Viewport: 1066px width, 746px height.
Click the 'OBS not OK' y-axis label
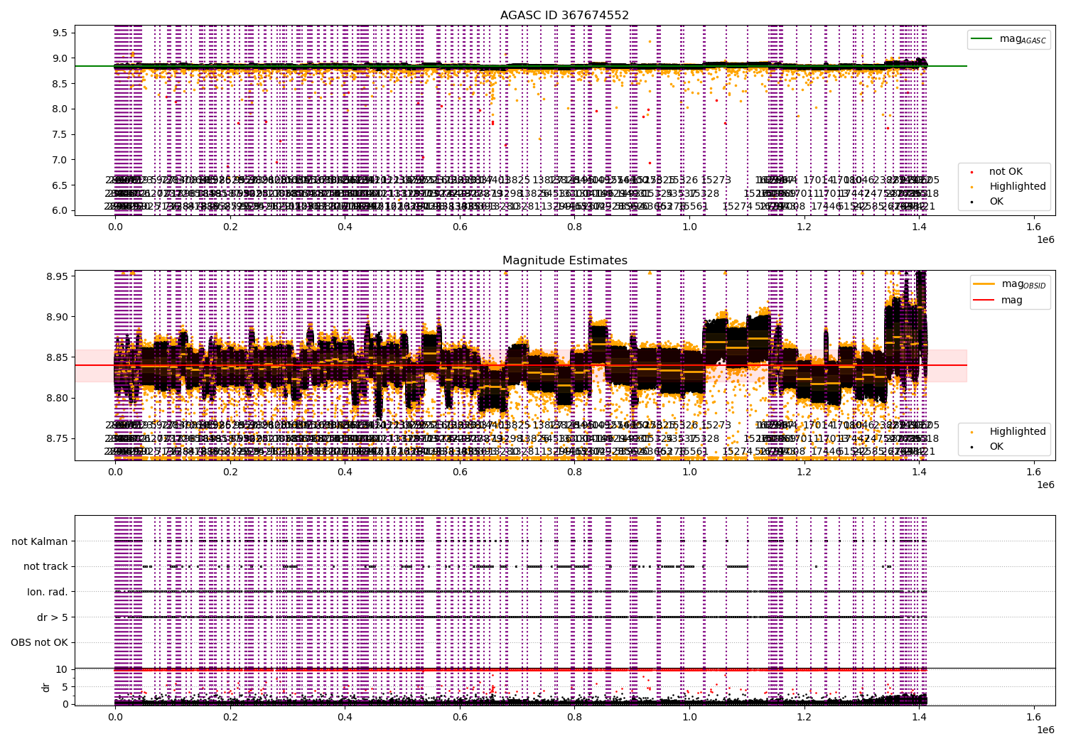39,642
